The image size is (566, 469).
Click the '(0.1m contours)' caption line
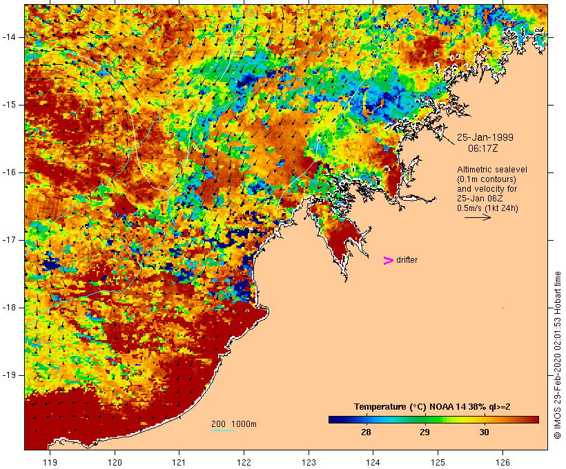(487, 179)
